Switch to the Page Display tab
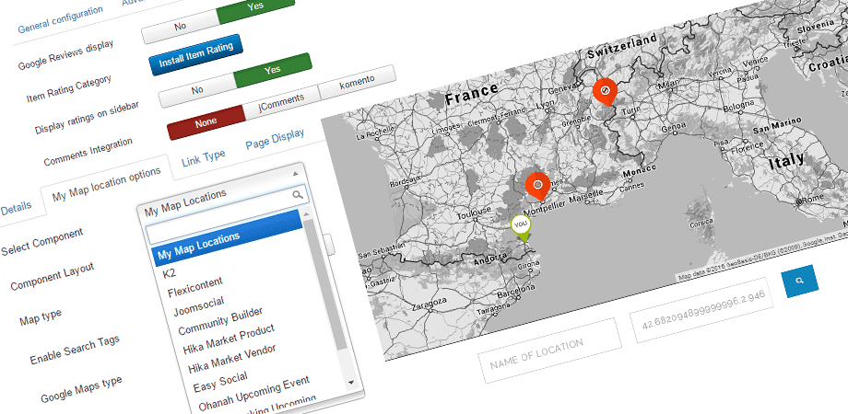Image resolution: width=848 pixels, height=414 pixels. 275,138
